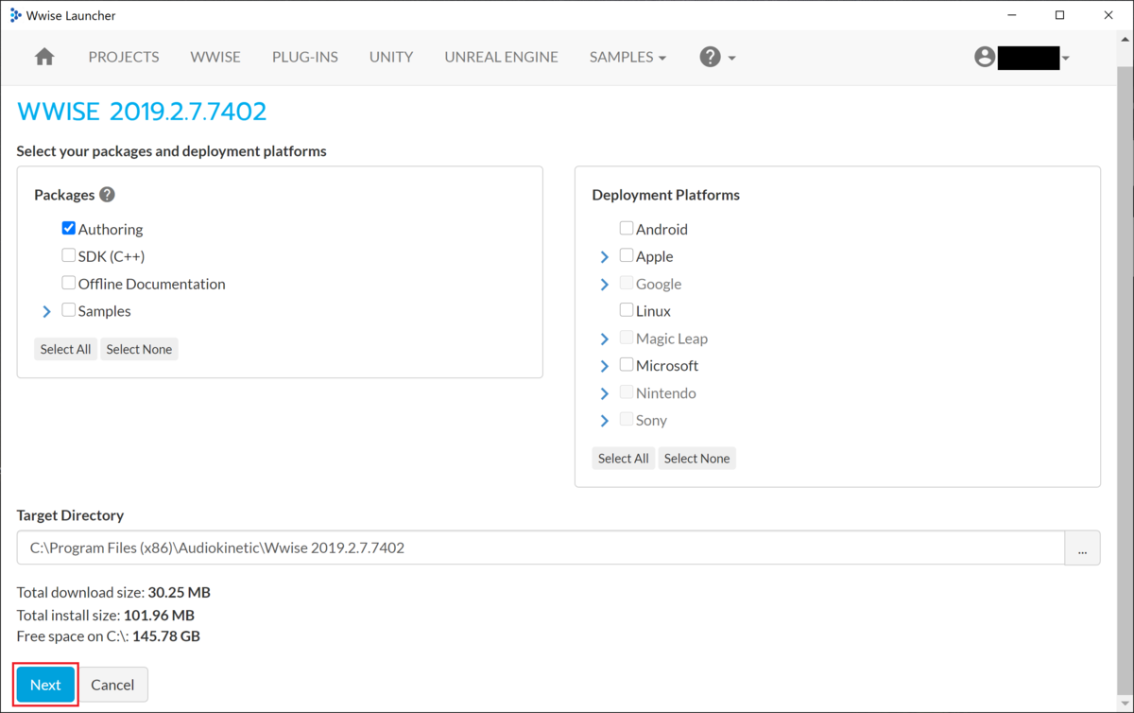The height and width of the screenshot is (713, 1134).
Task: Expand the Magic Leap entry
Action: [x=604, y=339]
